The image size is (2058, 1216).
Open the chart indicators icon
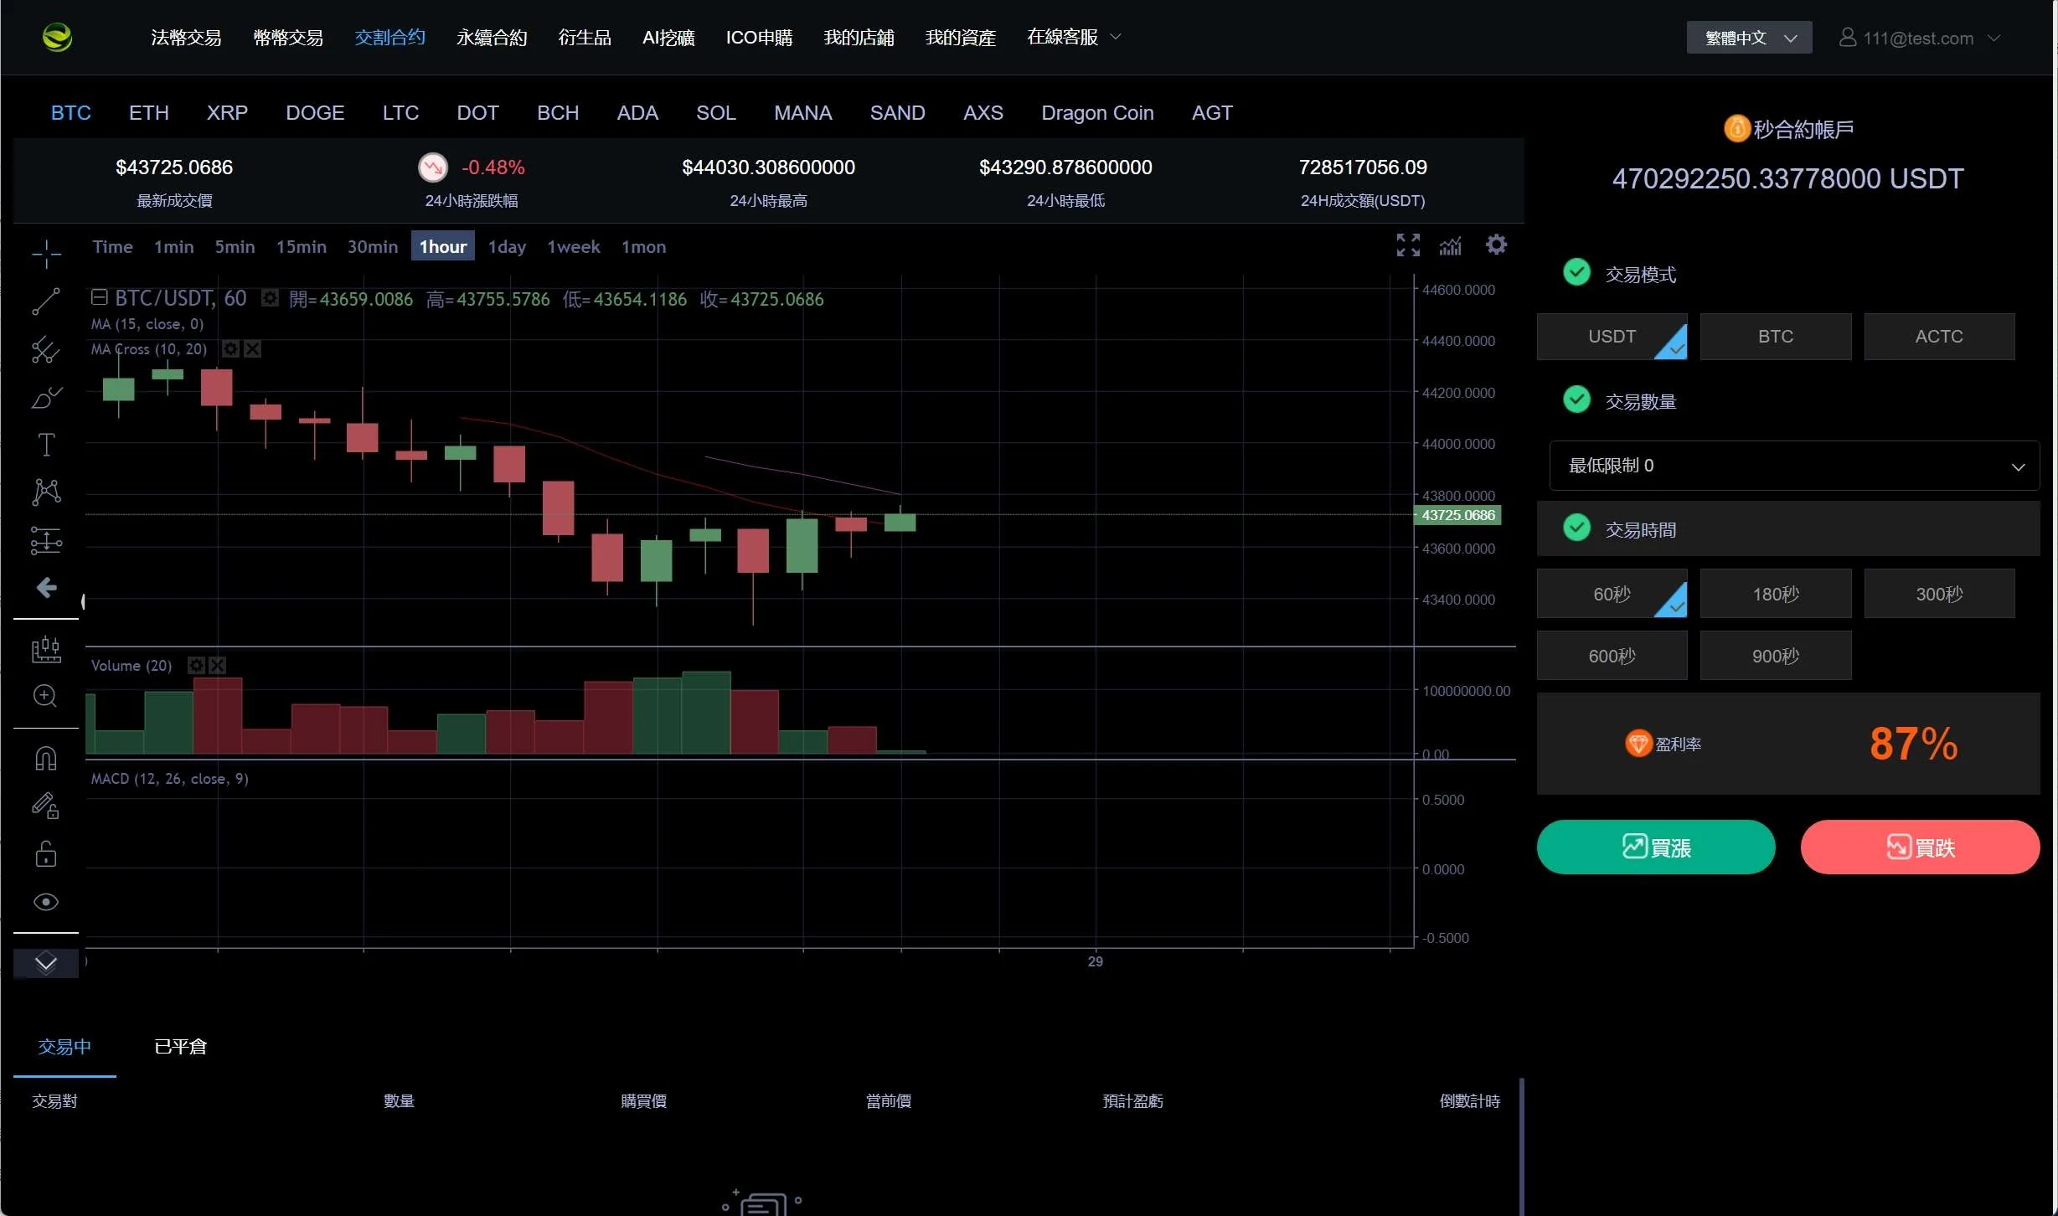tap(1450, 245)
